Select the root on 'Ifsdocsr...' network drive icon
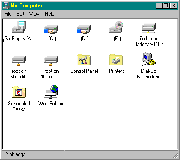180x160 pixels. pyautogui.click(x=51, y=61)
